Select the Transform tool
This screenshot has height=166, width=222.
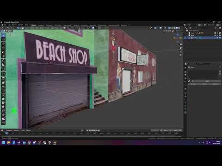click(x=3, y=56)
